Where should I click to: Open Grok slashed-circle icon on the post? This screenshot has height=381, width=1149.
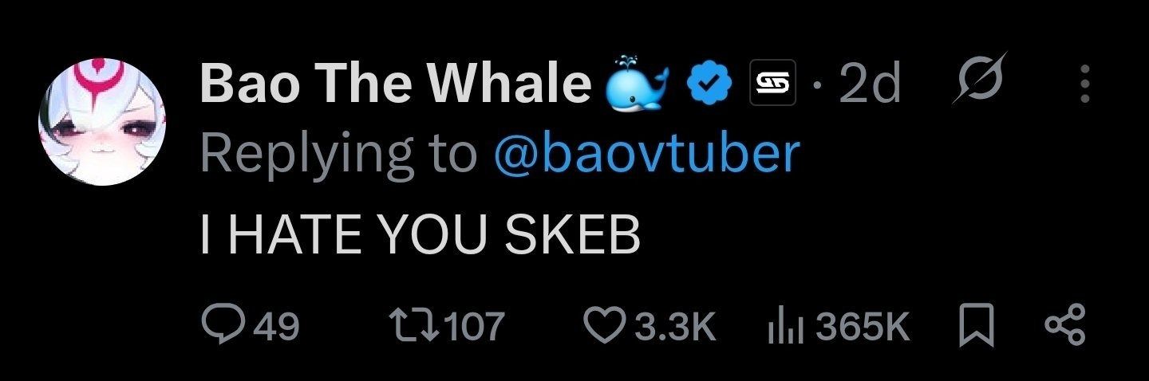tap(979, 80)
